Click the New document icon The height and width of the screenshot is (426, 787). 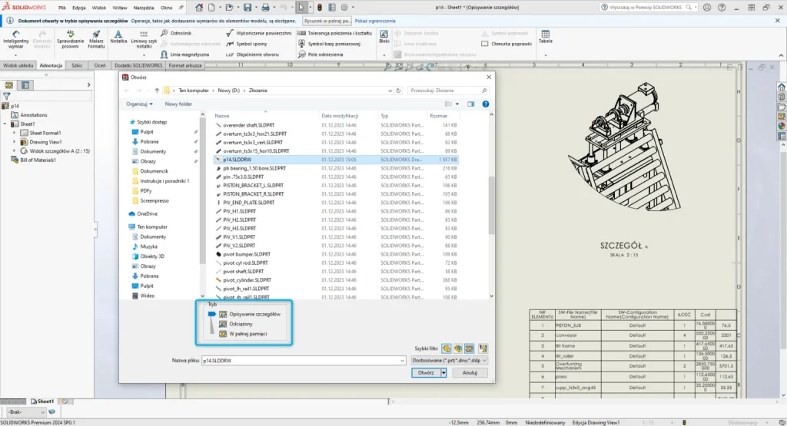point(212,8)
